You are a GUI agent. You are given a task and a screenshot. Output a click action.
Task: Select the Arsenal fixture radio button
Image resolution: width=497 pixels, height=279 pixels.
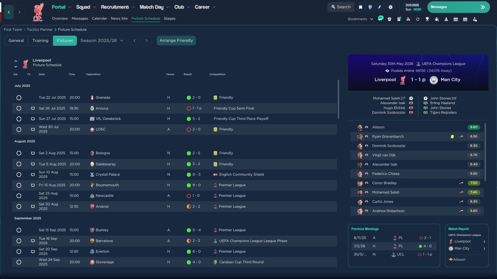[19, 207]
